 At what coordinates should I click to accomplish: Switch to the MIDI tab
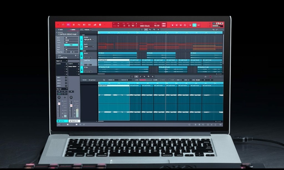[60, 29]
